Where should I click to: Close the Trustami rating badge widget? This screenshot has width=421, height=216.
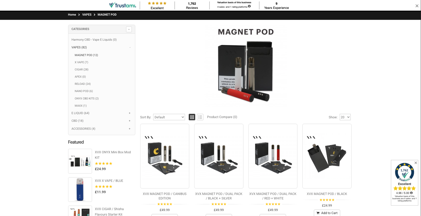[416, 163]
